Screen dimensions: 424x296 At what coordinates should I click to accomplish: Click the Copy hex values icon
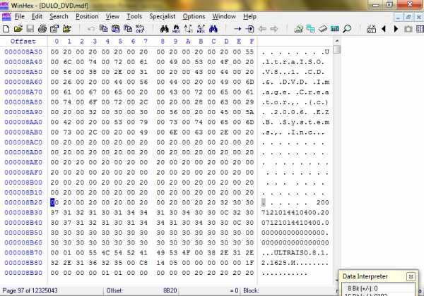[x=128, y=29]
